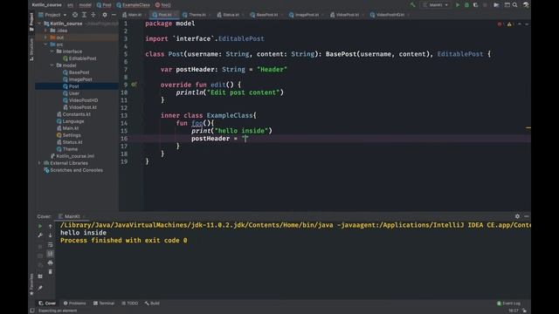Select EditablePost in project tree
This screenshot has width=559, height=314.
79,58
